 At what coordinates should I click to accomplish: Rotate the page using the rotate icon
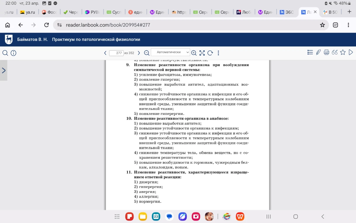(210, 53)
